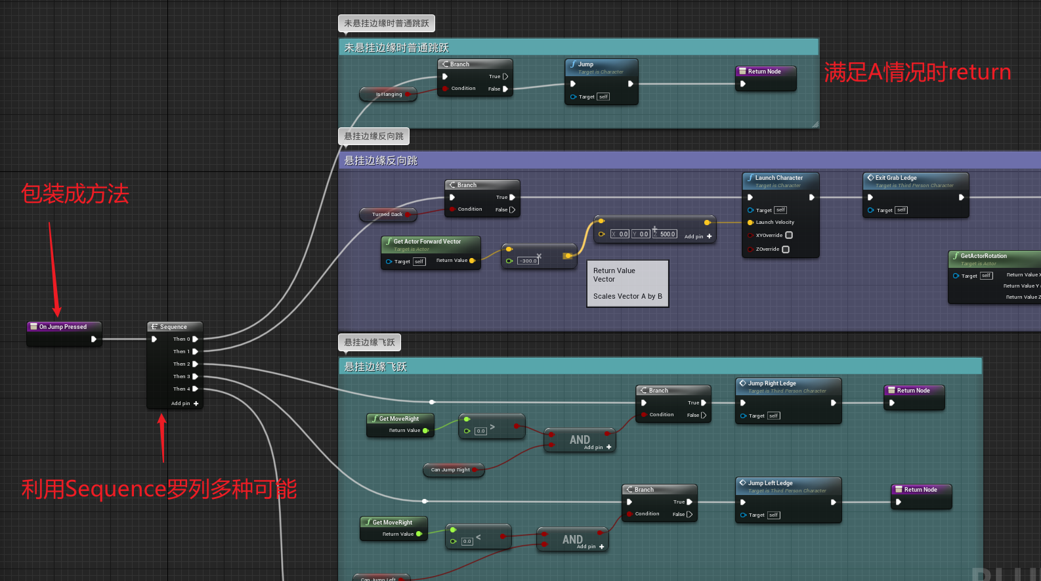Click the On Jump Pressed exec output pin

[94, 339]
